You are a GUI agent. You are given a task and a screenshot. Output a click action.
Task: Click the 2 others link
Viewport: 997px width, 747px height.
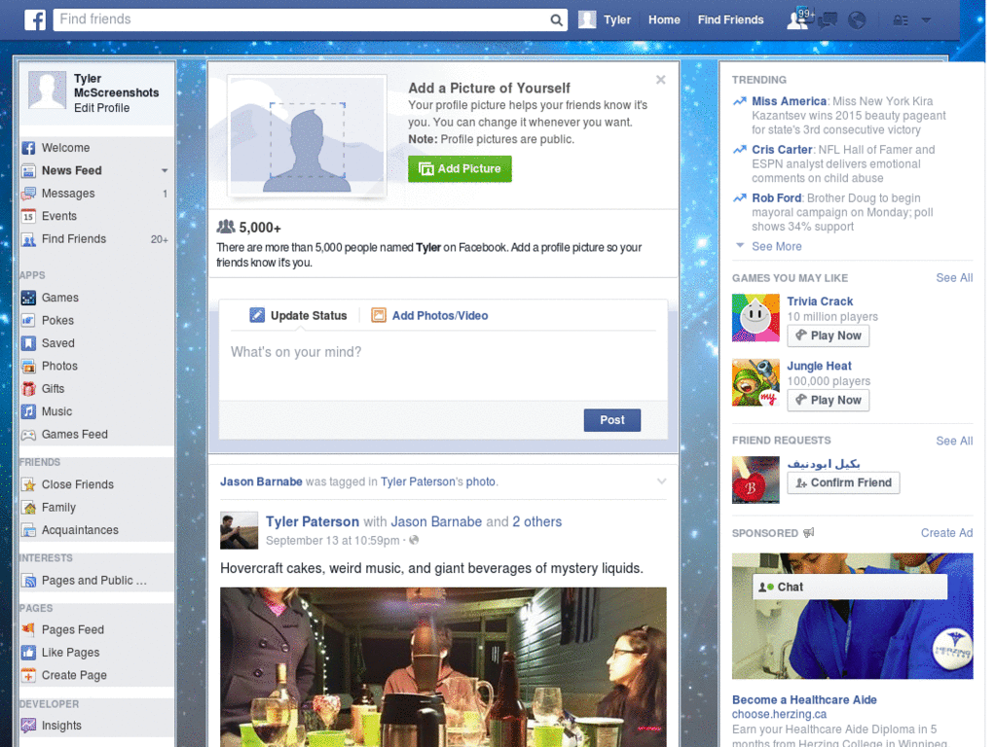click(x=537, y=522)
